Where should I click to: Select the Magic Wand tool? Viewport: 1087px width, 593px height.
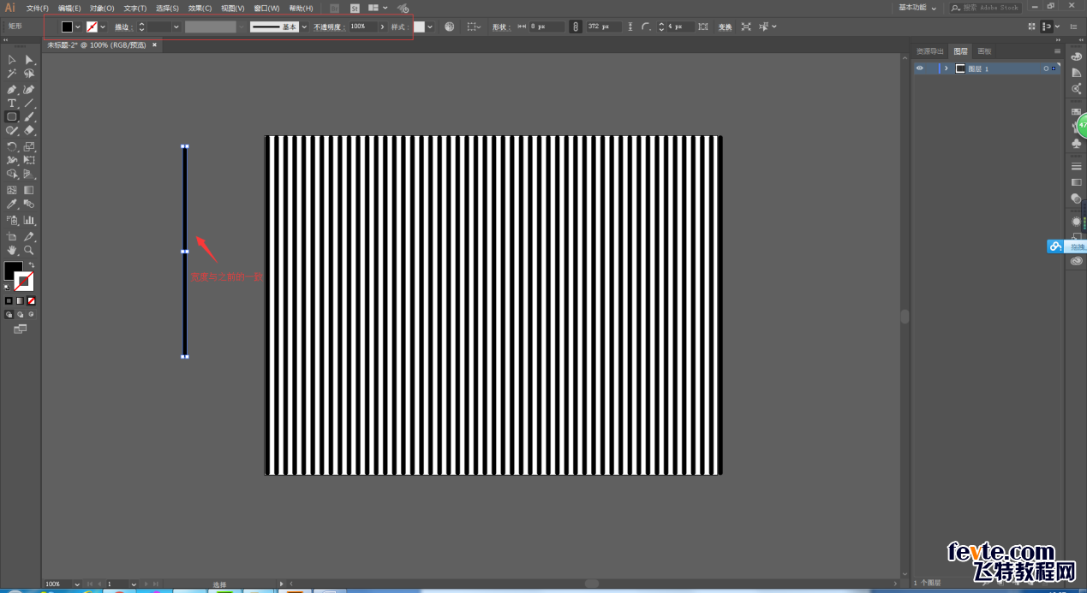(x=12, y=74)
